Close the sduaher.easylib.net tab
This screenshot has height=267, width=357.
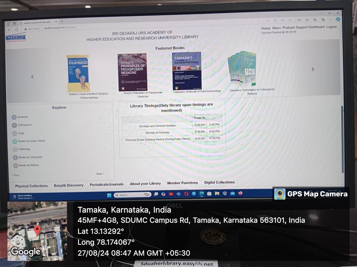(56, 22)
